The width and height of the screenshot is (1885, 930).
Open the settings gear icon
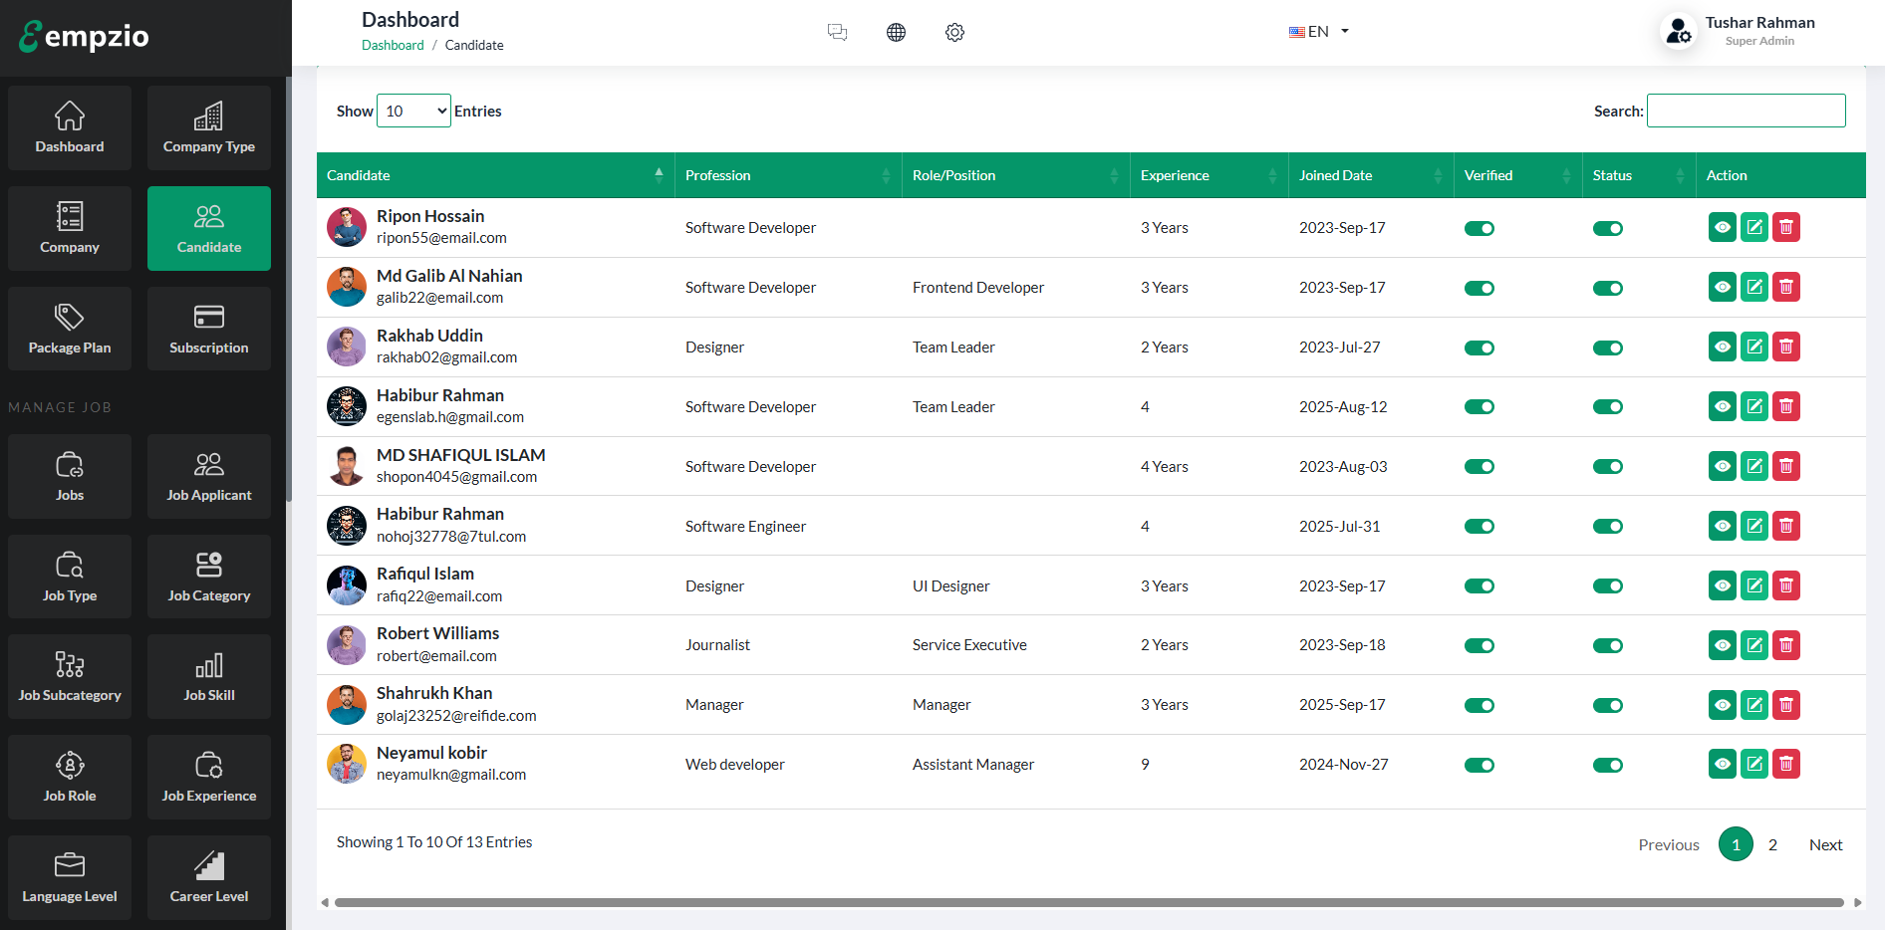click(954, 32)
